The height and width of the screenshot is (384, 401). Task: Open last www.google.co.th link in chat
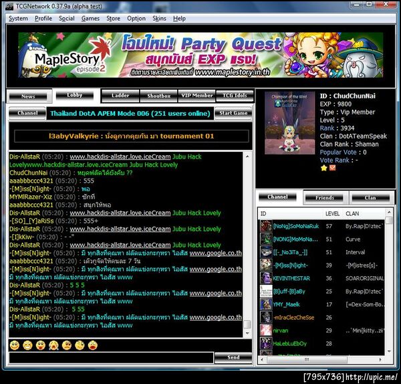(216, 317)
